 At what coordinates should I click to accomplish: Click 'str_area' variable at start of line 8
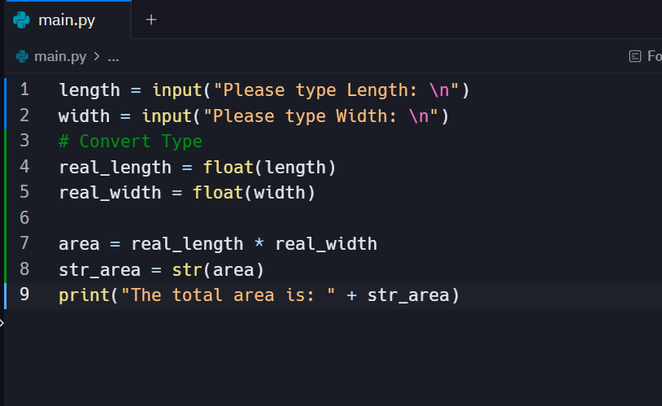(x=100, y=270)
